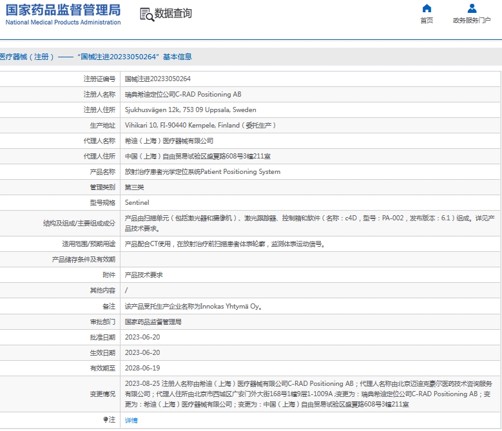This screenshot has width=502, height=431.
Task: Click the 首页 text label
Action: (427, 21)
